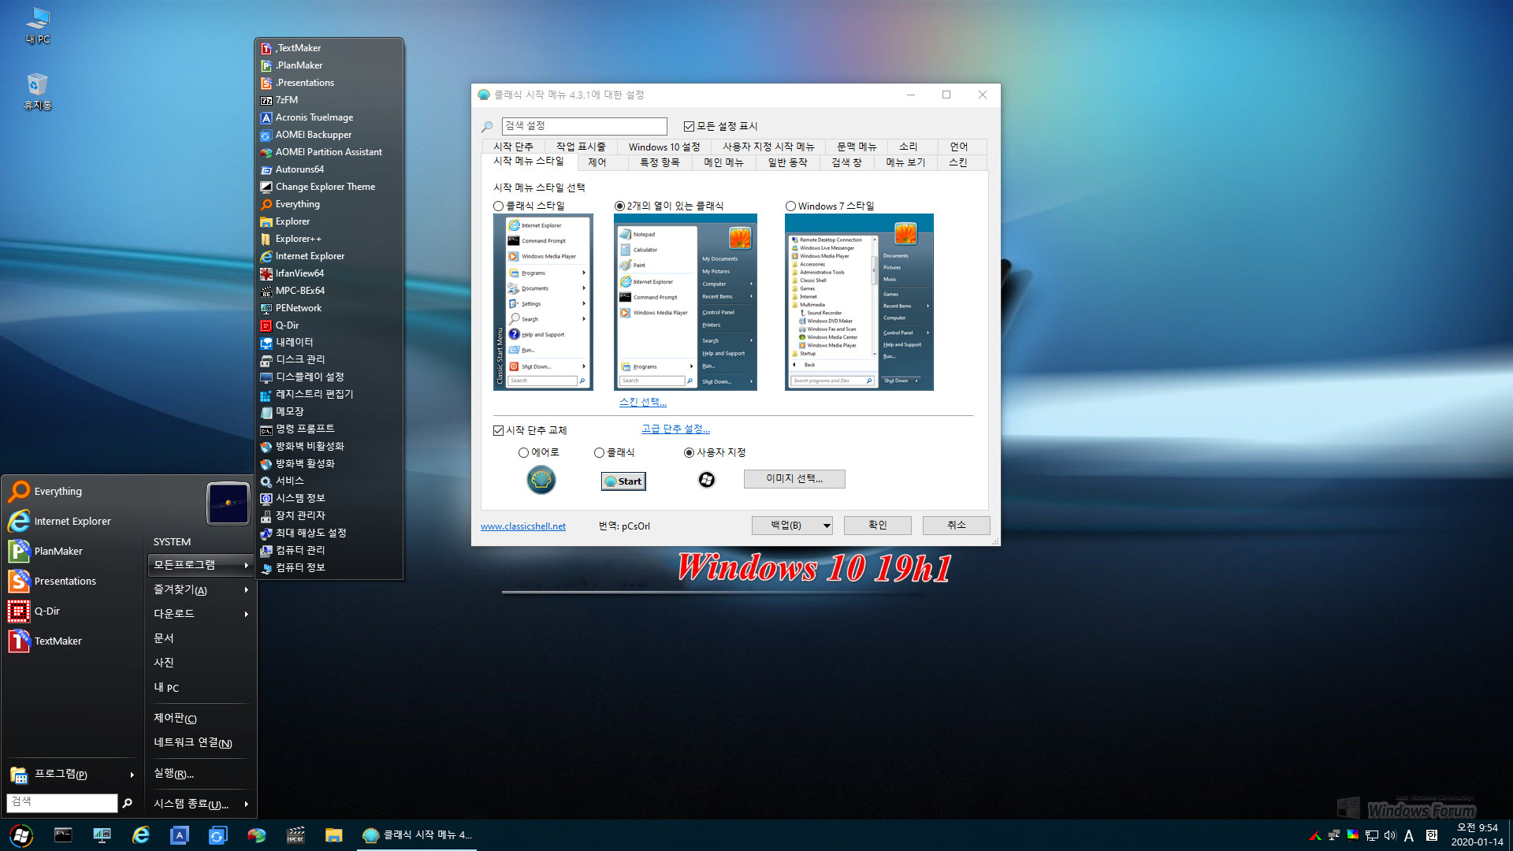Image resolution: width=1513 pixels, height=851 pixels.
Task: Open PENetwork icon
Action: click(x=266, y=308)
